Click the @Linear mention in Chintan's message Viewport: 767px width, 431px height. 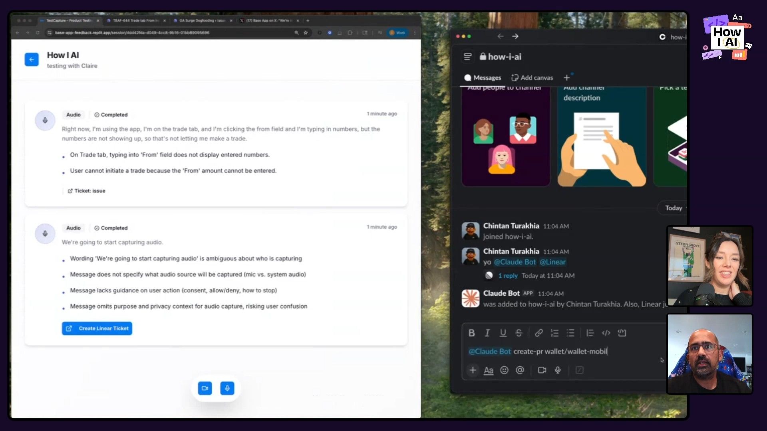(552, 262)
